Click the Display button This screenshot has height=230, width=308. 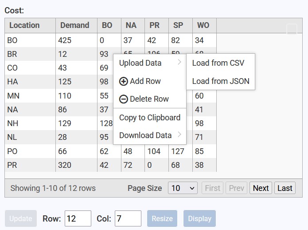(199, 218)
